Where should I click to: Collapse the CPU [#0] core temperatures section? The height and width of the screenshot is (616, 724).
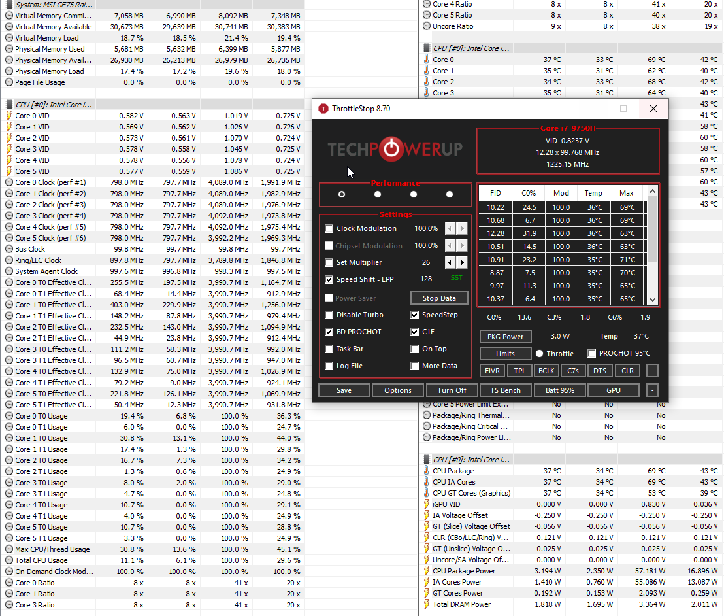coord(427,48)
